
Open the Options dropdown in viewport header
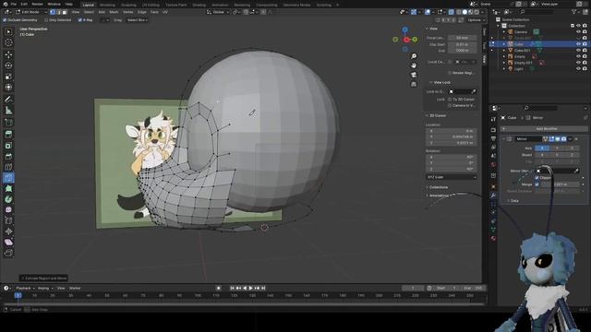pyautogui.click(x=476, y=20)
